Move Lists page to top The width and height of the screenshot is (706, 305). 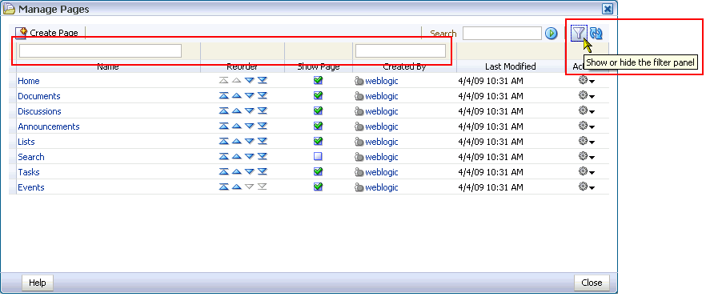(224, 141)
